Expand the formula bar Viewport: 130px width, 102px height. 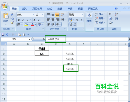click(129, 39)
